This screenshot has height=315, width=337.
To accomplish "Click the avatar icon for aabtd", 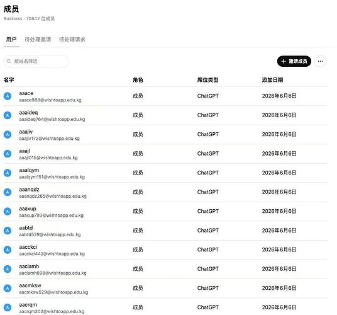I will pyautogui.click(x=8, y=231).
